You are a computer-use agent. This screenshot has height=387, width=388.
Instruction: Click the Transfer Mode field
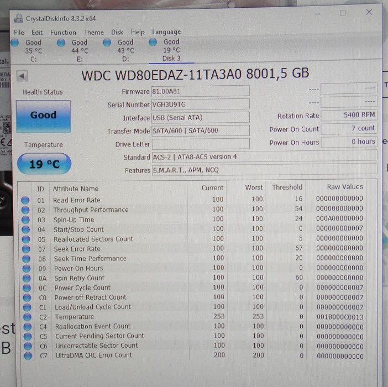200,130
